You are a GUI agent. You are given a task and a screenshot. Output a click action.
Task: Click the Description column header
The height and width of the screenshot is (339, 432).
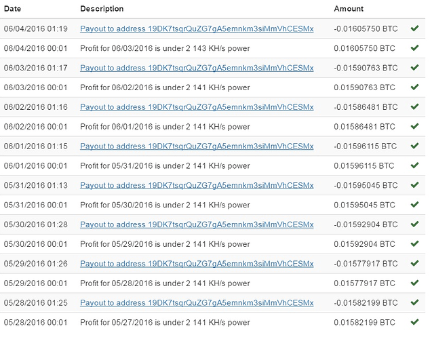pyautogui.click(x=102, y=9)
